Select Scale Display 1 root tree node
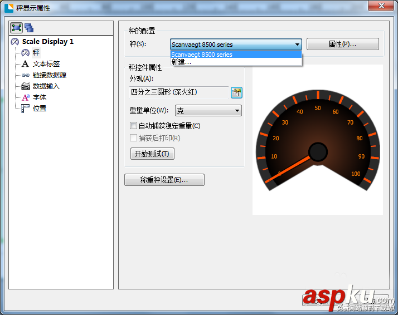Image resolution: width=398 pixels, height=315 pixels. (x=48, y=42)
